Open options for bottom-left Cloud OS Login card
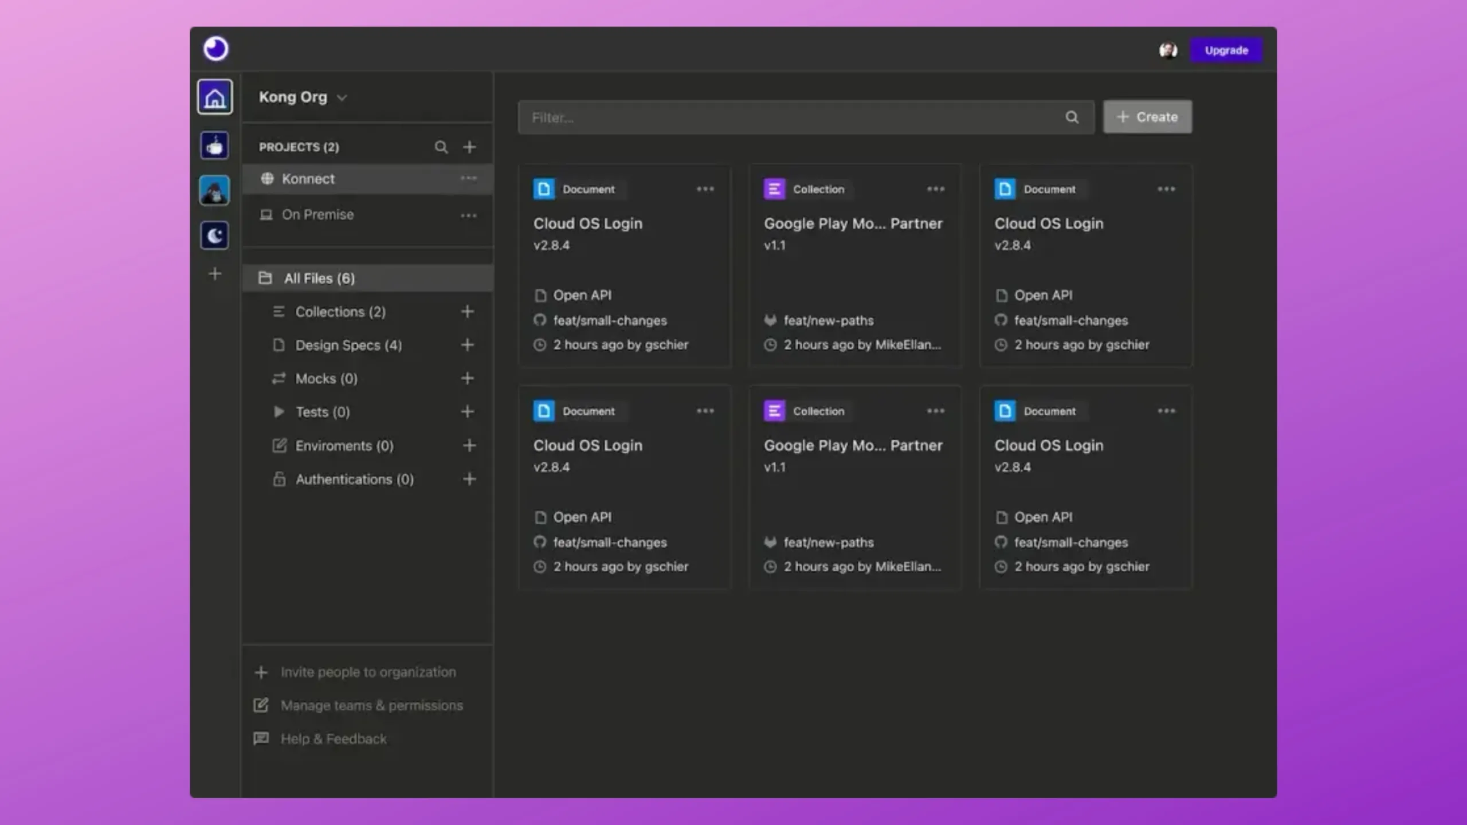This screenshot has width=1467, height=825. 705,411
